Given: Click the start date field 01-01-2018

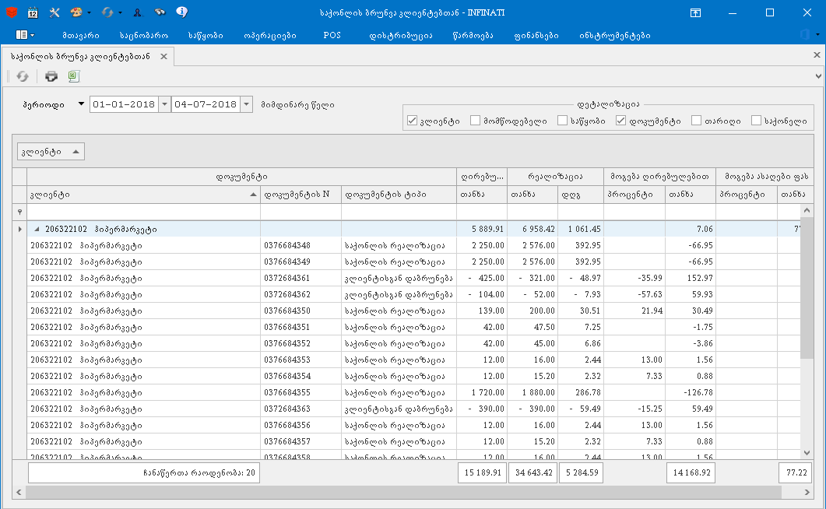Looking at the screenshot, I should click(125, 104).
